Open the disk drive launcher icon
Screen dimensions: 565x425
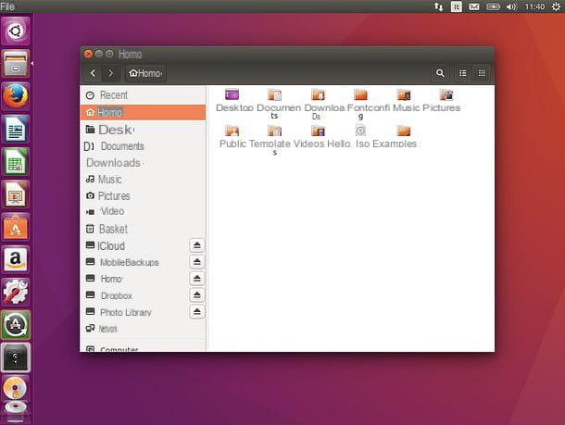point(16,357)
